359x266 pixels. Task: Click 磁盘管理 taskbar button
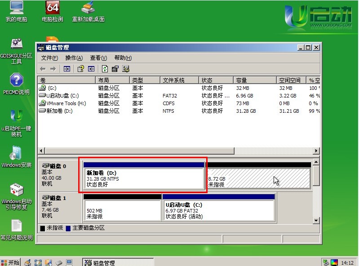tap(118, 262)
